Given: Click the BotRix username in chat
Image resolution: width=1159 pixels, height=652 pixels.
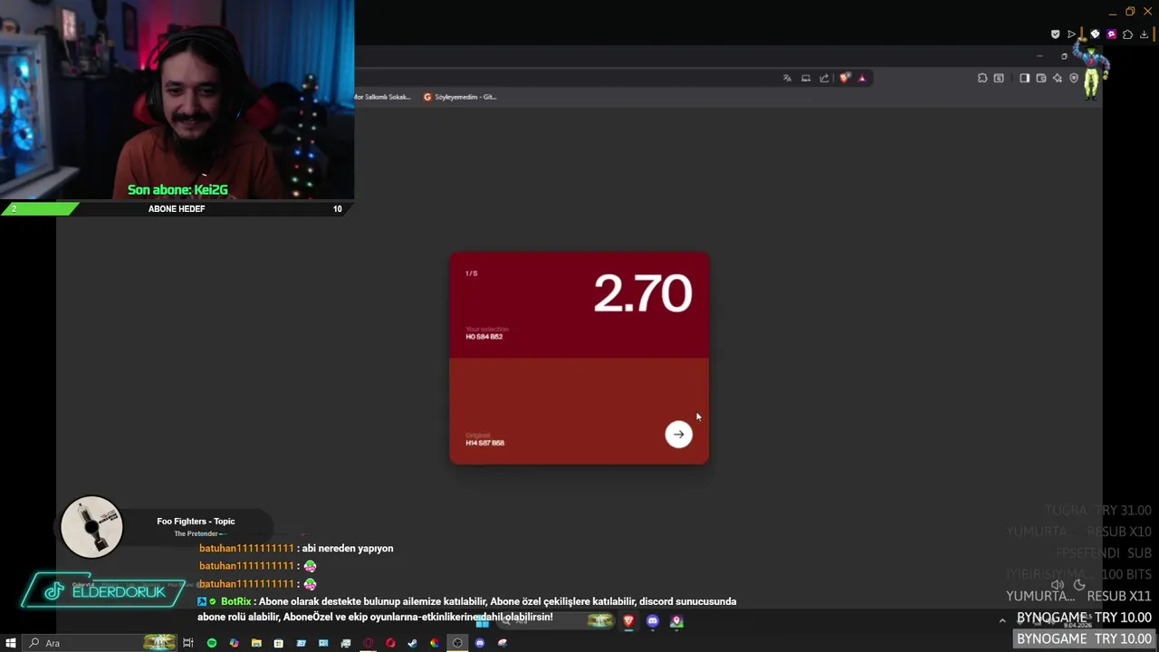Looking at the screenshot, I should point(235,601).
